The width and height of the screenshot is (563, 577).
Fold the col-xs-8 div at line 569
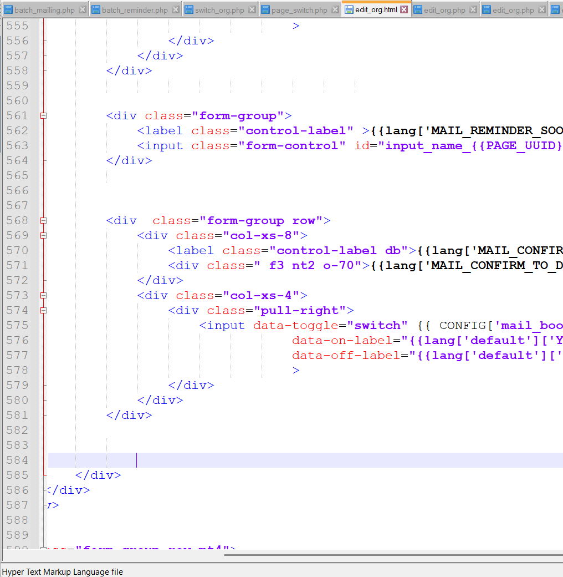(43, 235)
